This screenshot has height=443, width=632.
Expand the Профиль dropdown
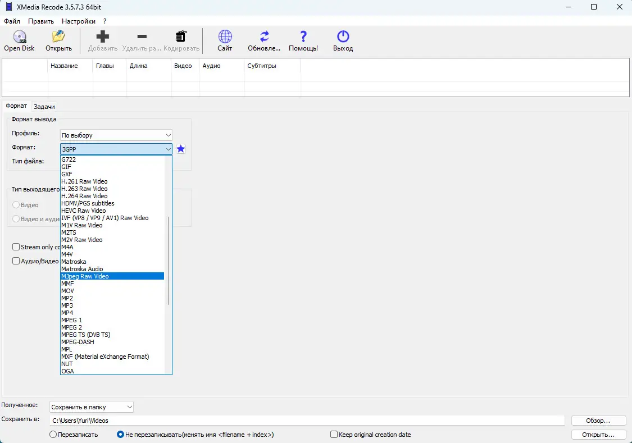(x=168, y=135)
